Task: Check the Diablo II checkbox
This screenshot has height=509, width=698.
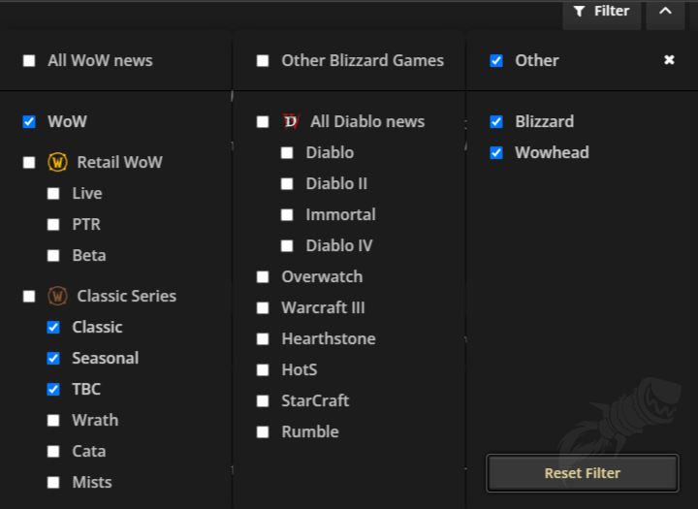Action: tap(287, 184)
